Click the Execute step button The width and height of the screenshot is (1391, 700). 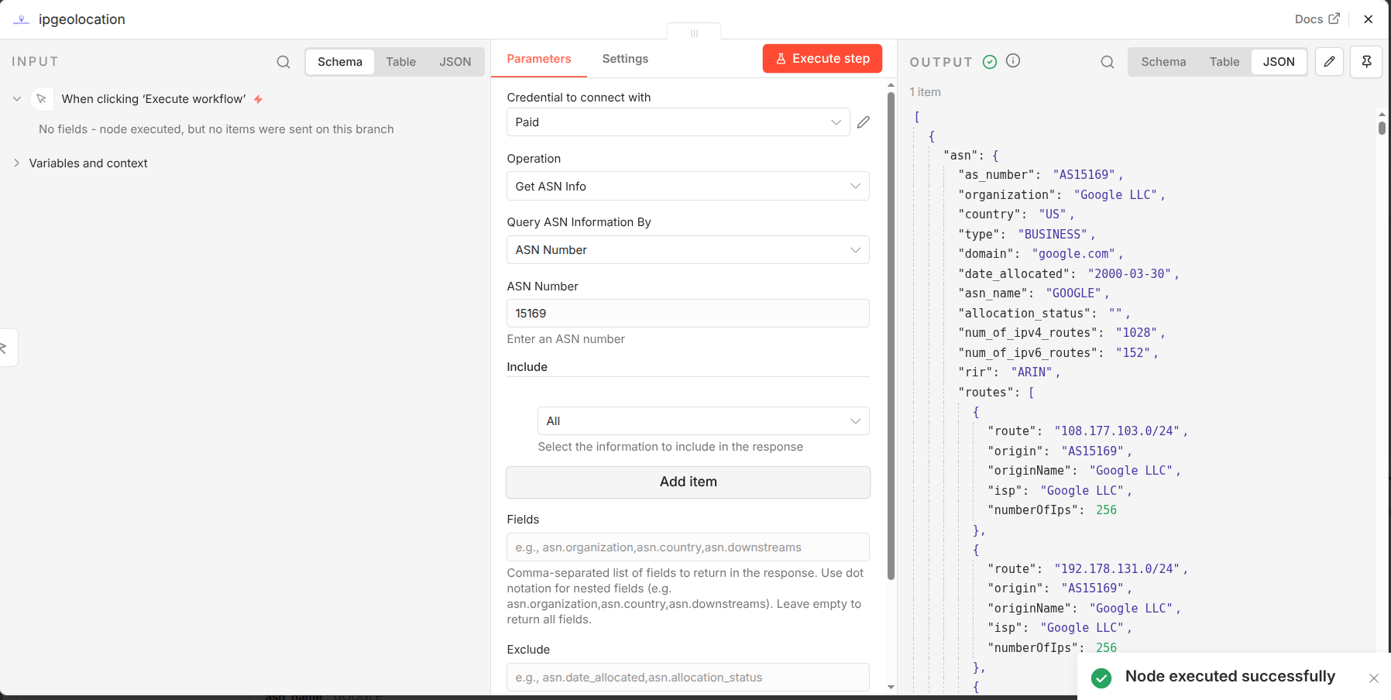(822, 59)
